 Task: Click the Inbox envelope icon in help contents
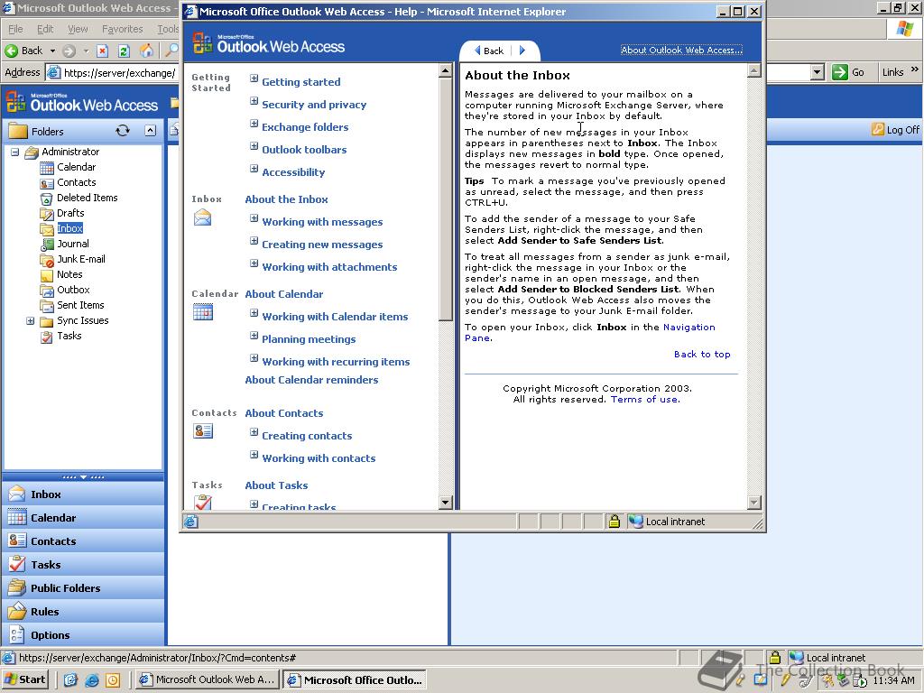tap(202, 218)
